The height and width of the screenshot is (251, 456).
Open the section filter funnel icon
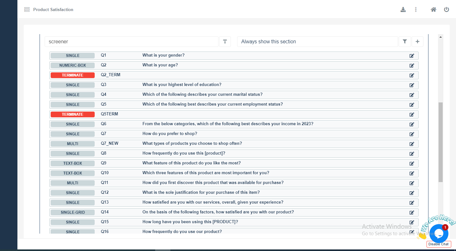pos(405,42)
